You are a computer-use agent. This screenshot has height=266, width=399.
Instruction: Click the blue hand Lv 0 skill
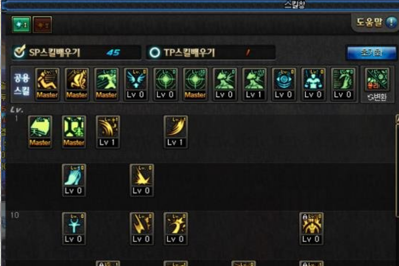[x=74, y=180]
